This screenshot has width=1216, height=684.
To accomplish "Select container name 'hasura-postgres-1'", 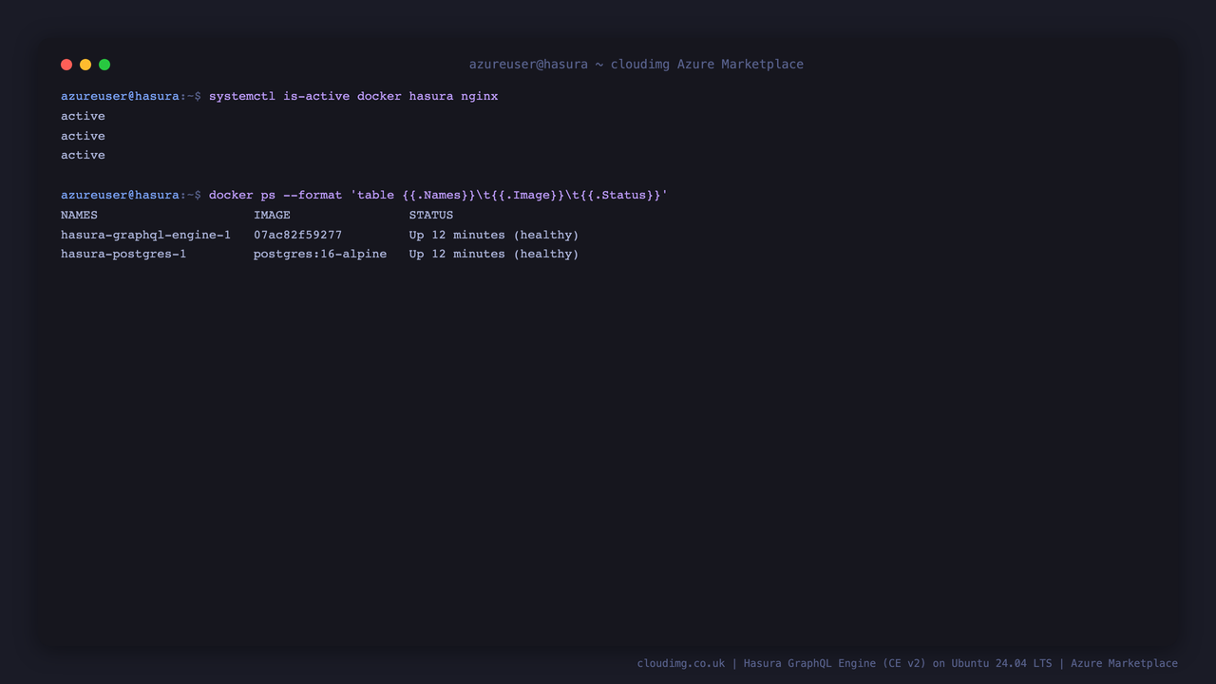I will (x=123, y=254).
